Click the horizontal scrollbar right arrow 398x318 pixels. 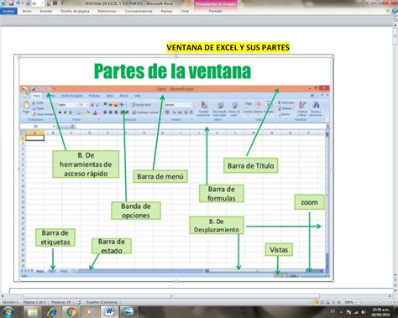point(390,296)
